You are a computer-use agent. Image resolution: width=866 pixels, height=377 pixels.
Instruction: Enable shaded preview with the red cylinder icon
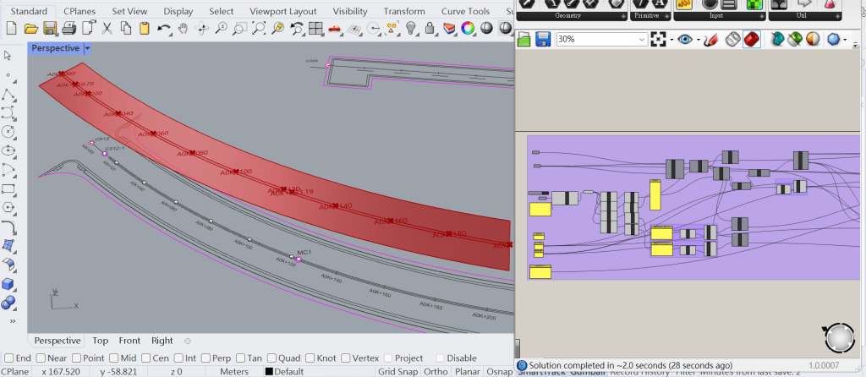point(751,39)
